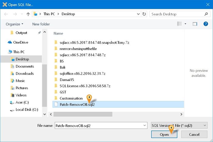
Task: Click the New folder button
Action: [x=41, y=24]
